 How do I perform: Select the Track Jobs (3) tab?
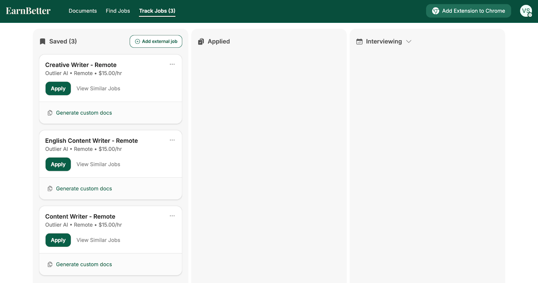[157, 11]
